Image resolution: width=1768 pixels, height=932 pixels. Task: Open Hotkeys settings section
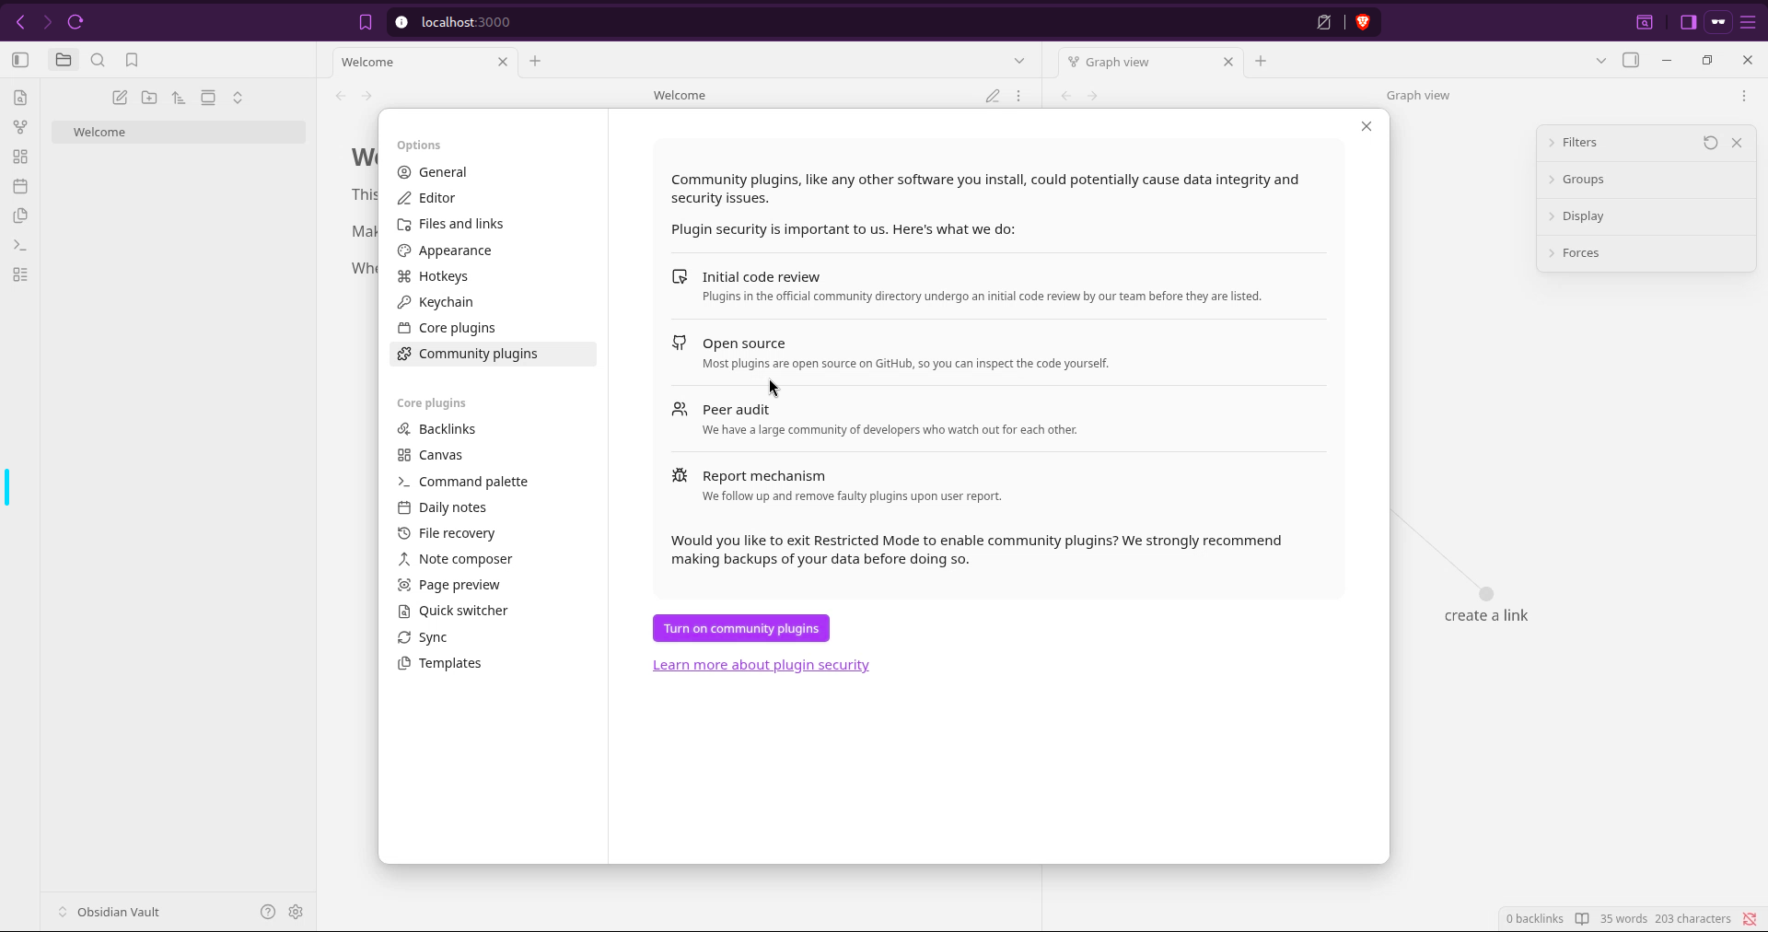pos(493,276)
